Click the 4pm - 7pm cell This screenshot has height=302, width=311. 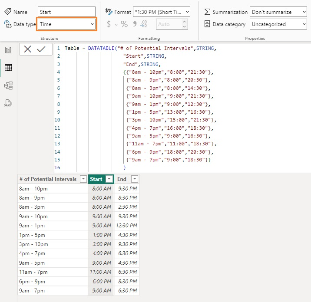[53, 253]
